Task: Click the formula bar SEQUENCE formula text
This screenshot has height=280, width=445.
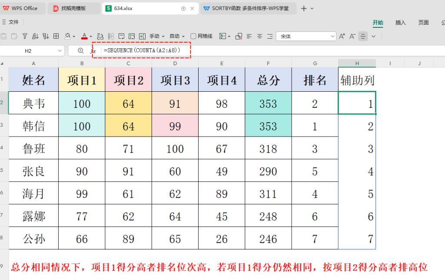Action: click(x=142, y=50)
